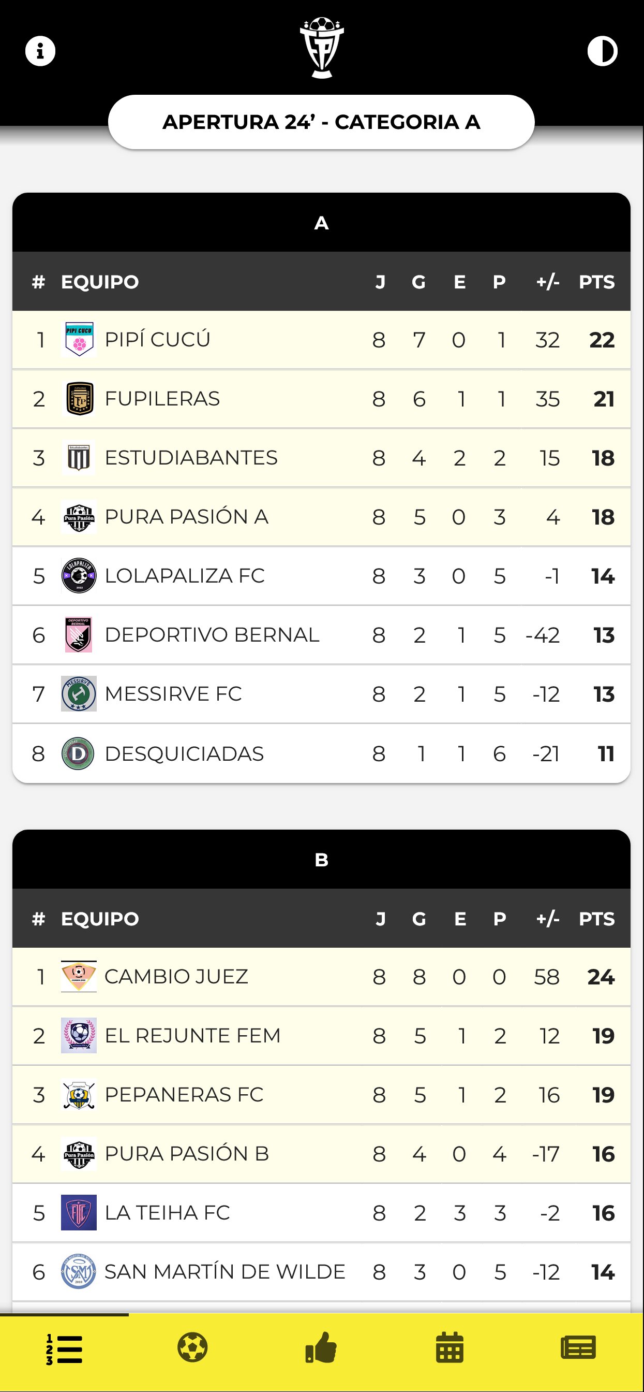Select the La Teiha FC logo
Screen dimensions: 644x1392
coord(79,1213)
